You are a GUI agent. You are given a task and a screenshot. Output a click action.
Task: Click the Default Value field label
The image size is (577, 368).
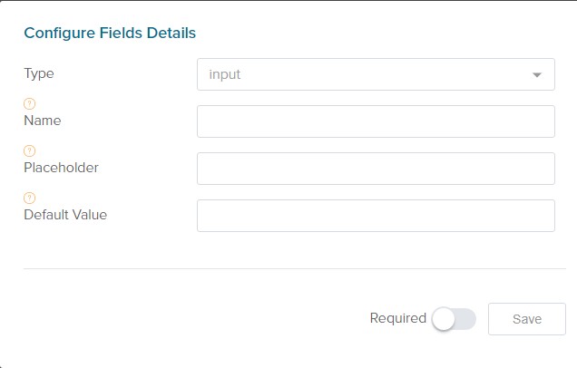(x=65, y=214)
